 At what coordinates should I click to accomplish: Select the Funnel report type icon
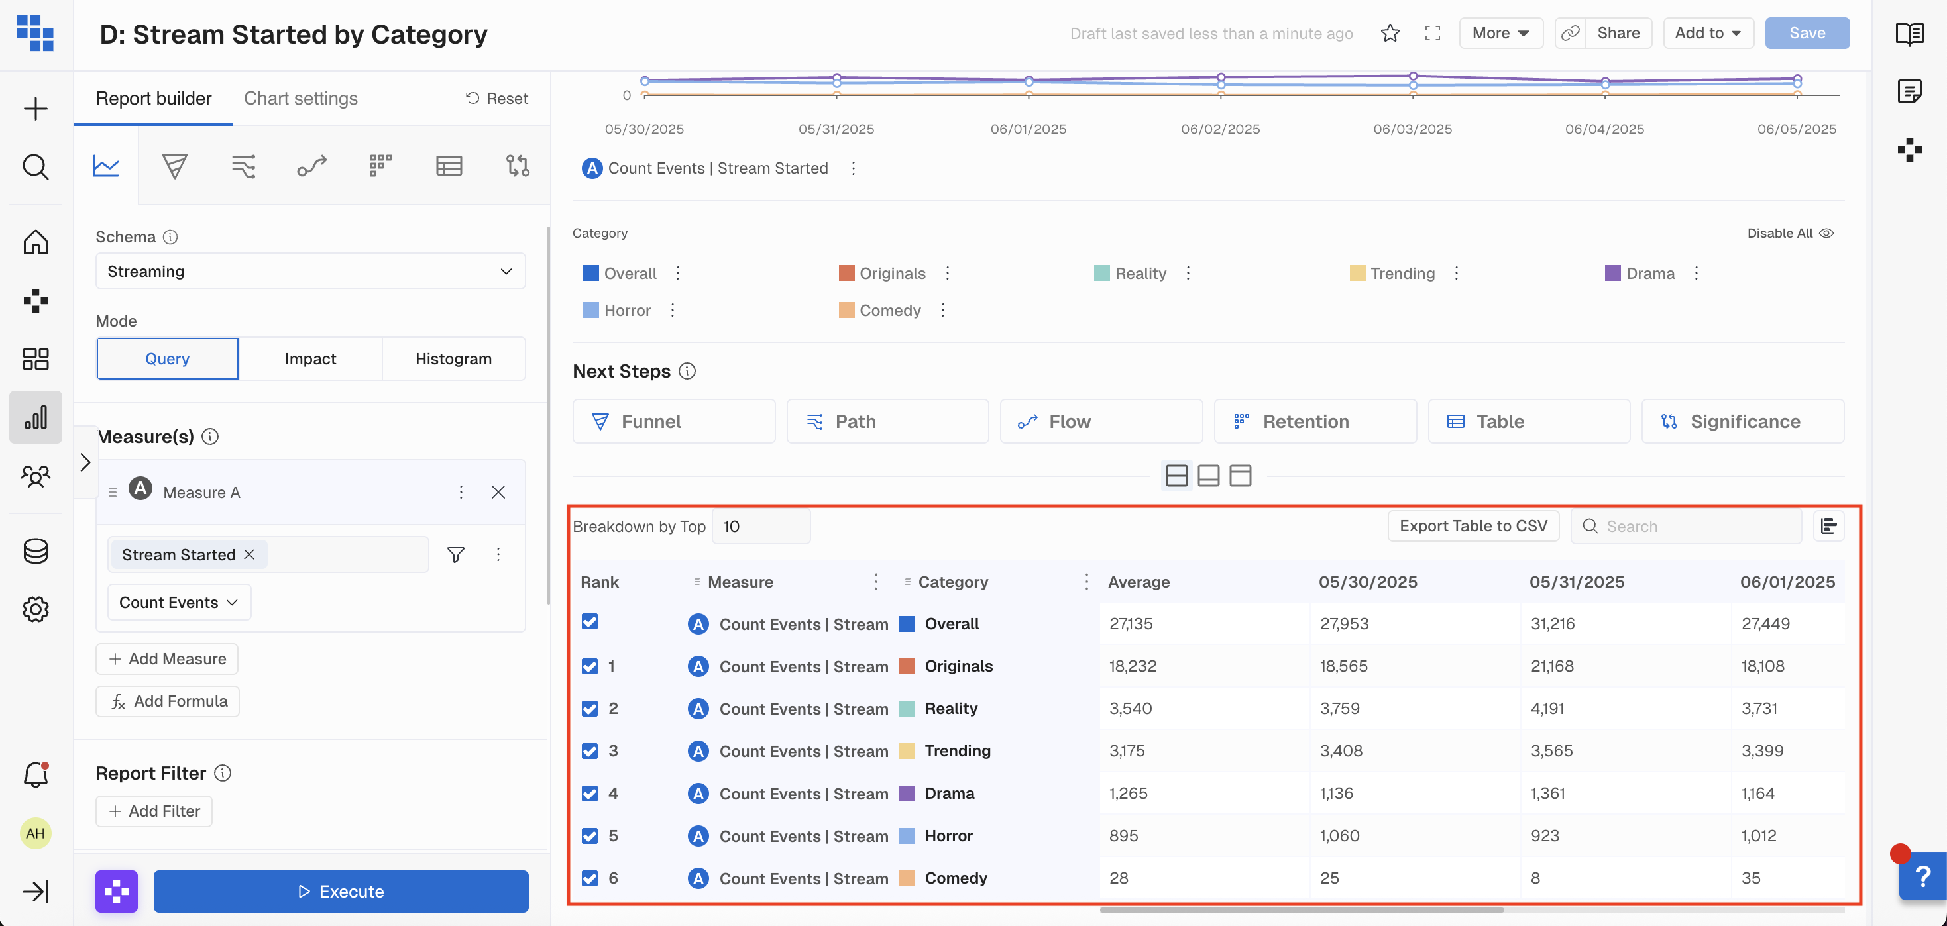[x=174, y=166]
